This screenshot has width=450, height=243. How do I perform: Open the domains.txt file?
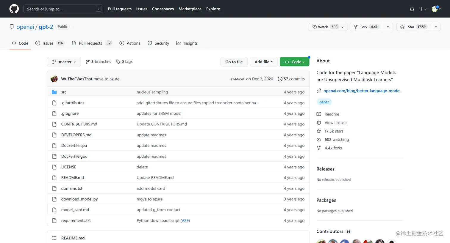point(72,188)
